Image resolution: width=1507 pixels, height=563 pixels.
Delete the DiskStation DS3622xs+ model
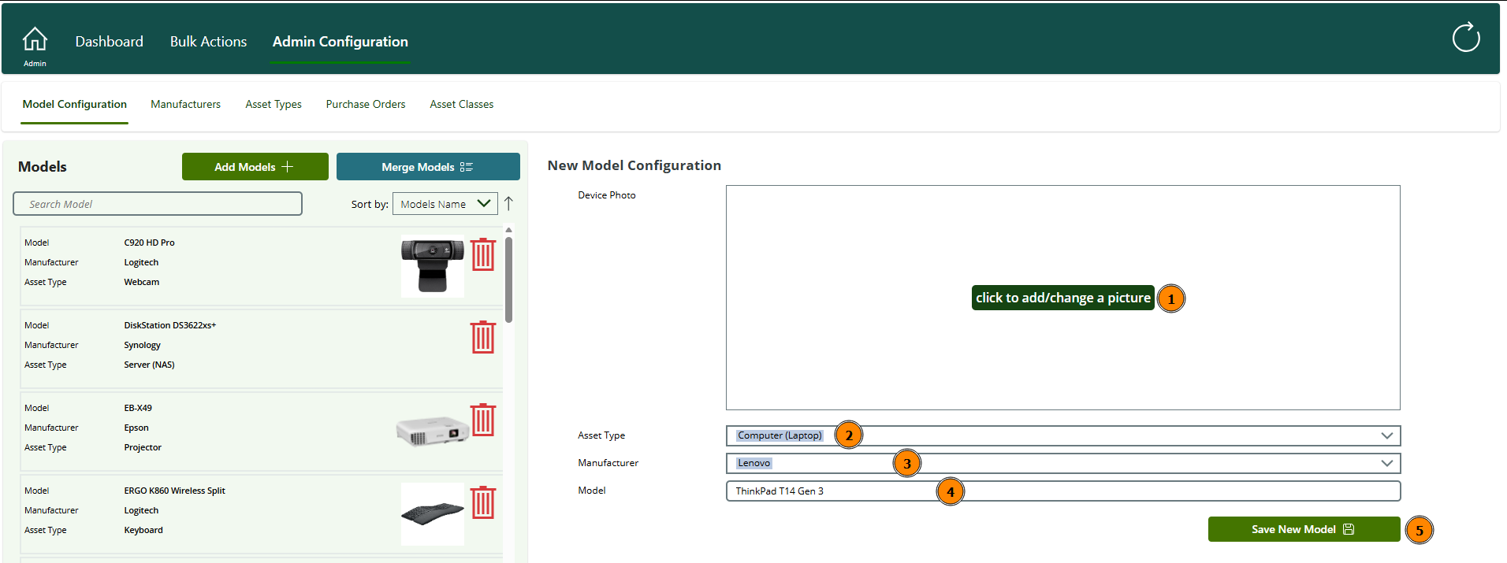point(482,337)
